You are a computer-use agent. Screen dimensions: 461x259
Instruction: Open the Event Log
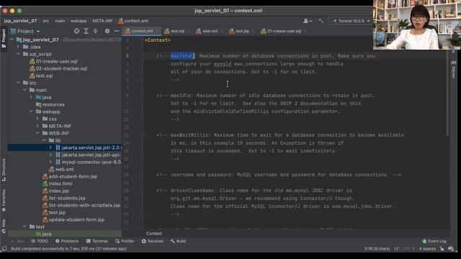[x=434, y=241]
